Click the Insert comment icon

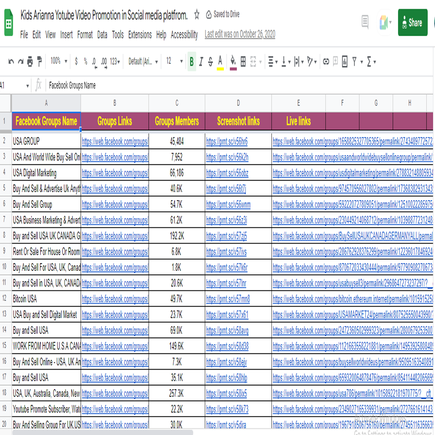336,61
